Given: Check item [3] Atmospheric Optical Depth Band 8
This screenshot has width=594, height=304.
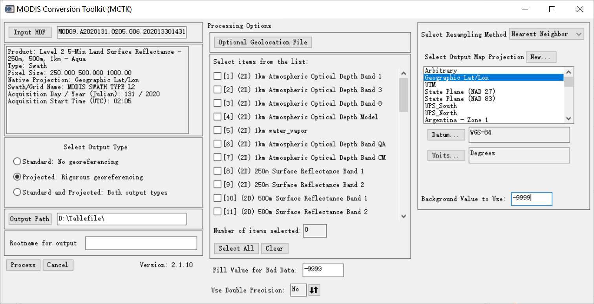Looking at the screenshot, I should (x=217, y=103).
